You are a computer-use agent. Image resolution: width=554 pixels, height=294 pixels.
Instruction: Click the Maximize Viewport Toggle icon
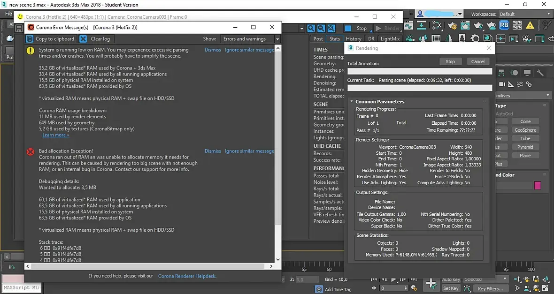[545, 288]
